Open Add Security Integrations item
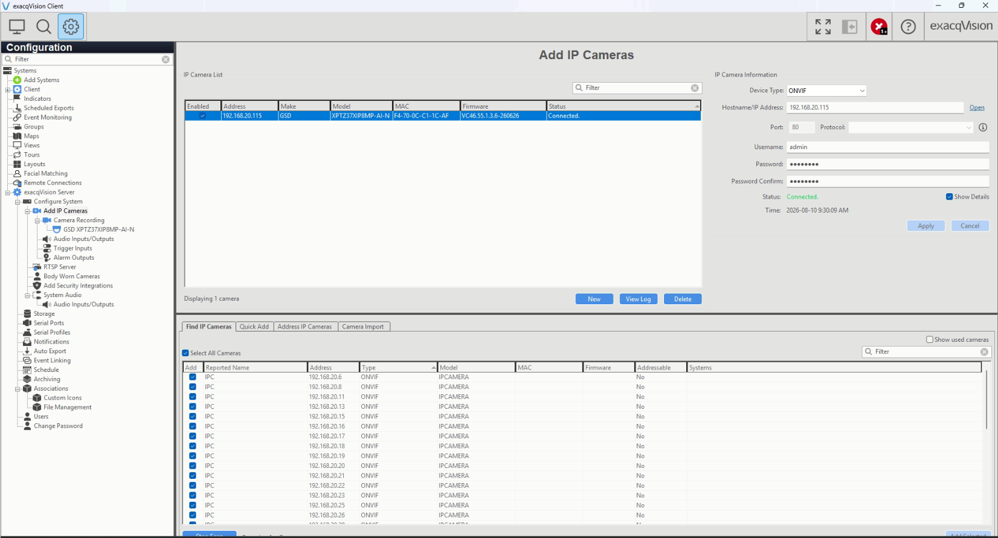 tap(78, 286)
